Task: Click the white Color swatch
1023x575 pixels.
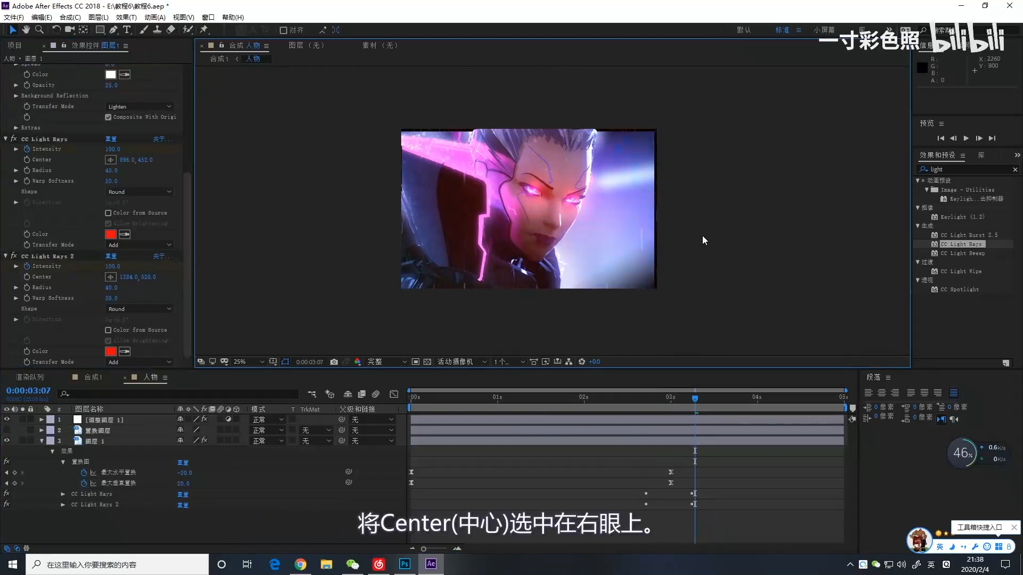Action: pyautogui.click(x=110, y=75)
